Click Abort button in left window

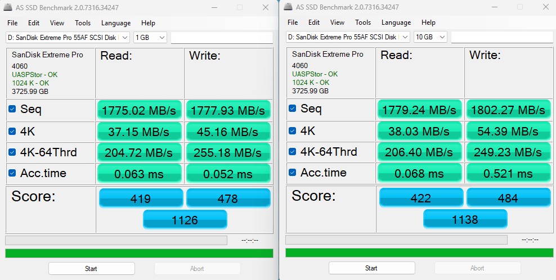point(197,269)
